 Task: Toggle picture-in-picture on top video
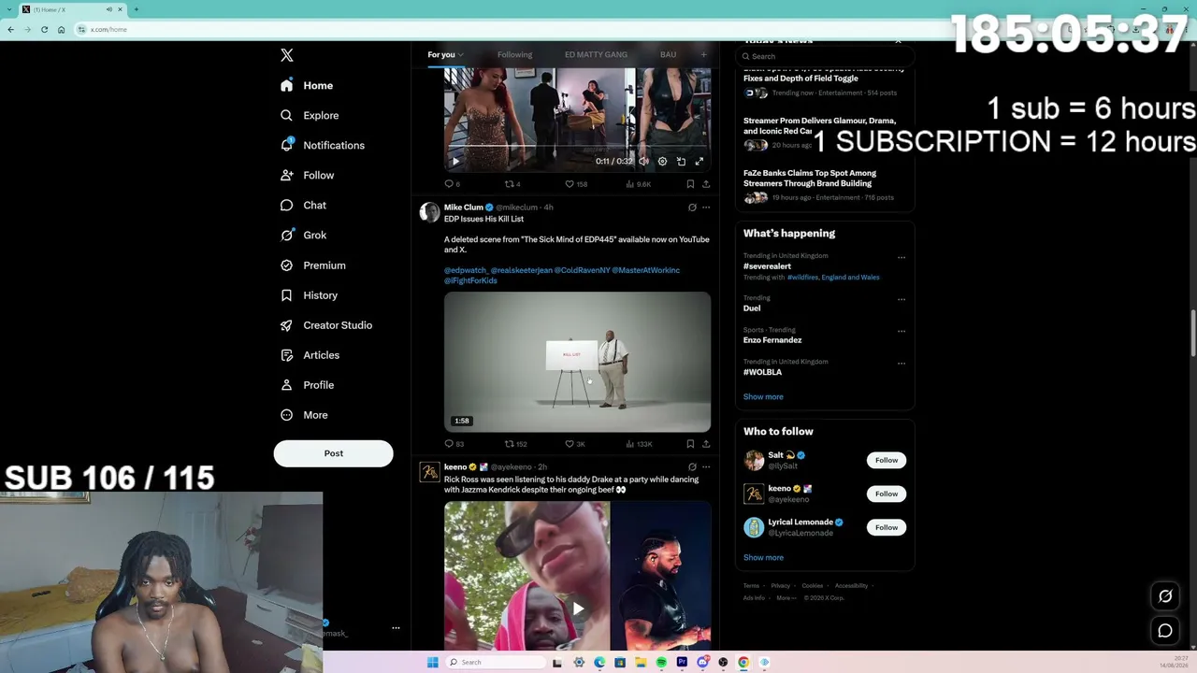[681, 161]
